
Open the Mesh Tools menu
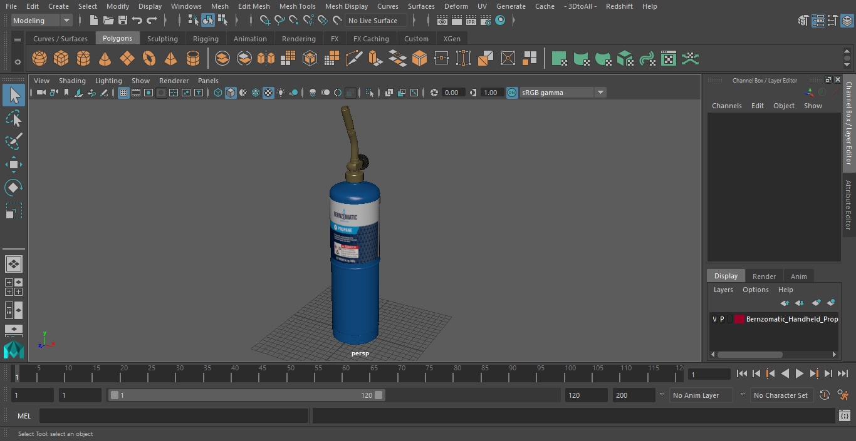point(297,6)
